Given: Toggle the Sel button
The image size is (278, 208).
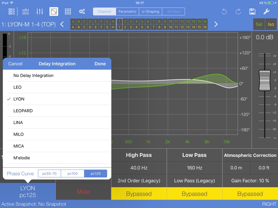Looking at the screenshot, I should click(x=259, y=24).
